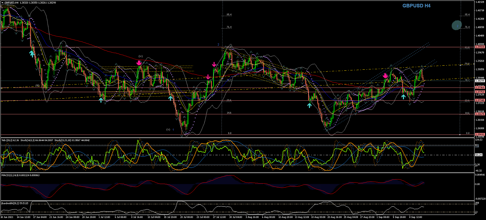Select the cyan up arrow near 1 Jul
This screenshot has width=486, height=220.
101,100
